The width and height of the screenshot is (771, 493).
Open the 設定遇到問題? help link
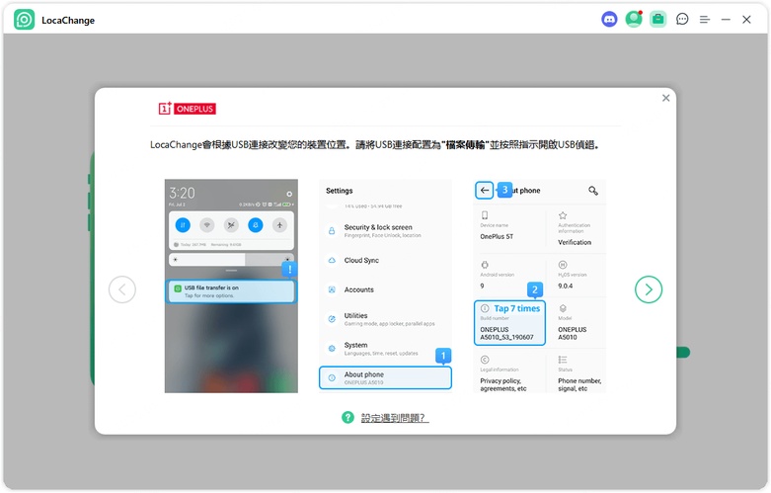395,418
